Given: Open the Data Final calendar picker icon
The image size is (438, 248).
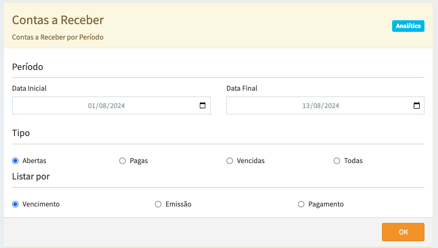Looking at the screenshot, I should (x=416, y=106).
